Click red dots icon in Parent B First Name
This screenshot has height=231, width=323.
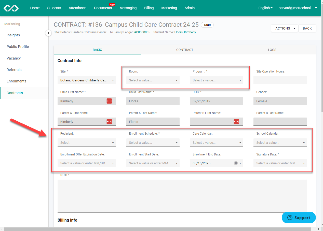pyautogui.click(x=236, y=122)
